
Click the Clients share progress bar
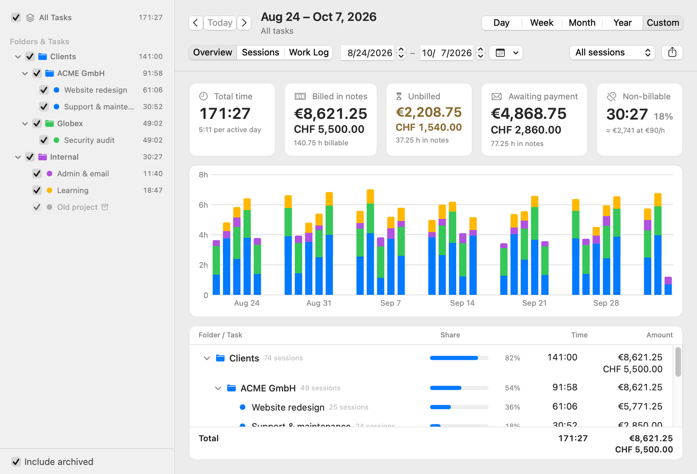tap(459, 358)
